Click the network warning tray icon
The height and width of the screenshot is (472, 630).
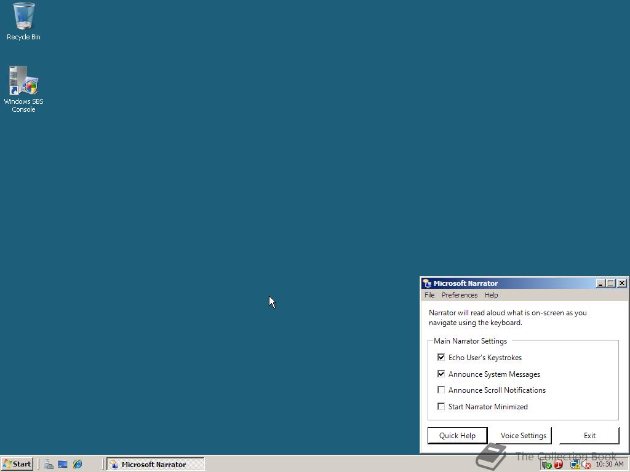click(575, 465)
